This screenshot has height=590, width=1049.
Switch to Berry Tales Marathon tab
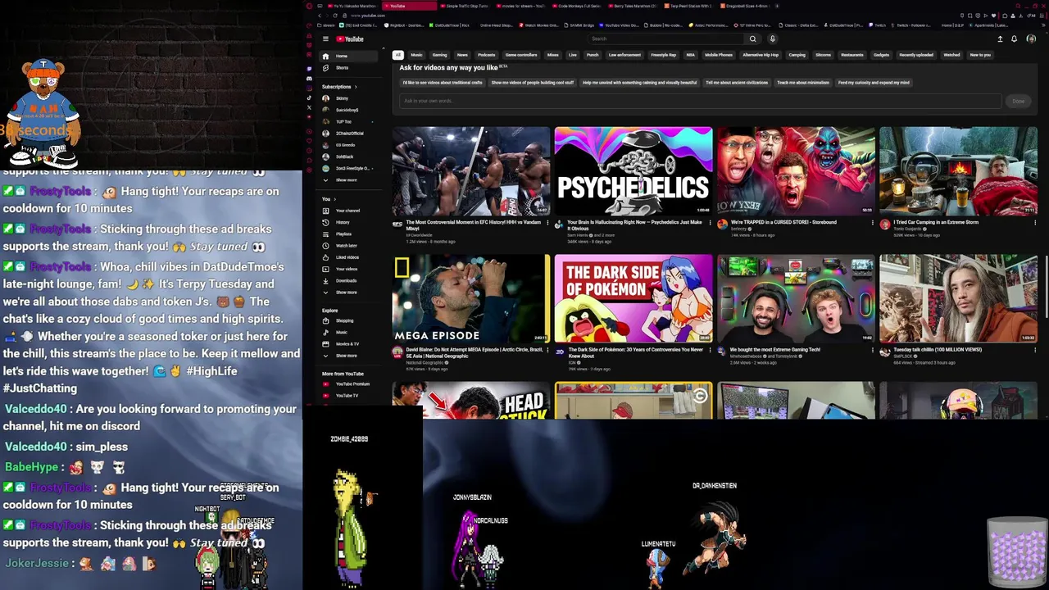633,6
